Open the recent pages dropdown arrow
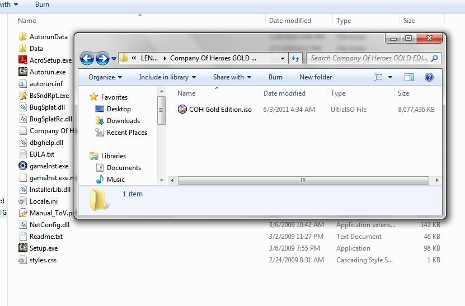 point(114,59)
